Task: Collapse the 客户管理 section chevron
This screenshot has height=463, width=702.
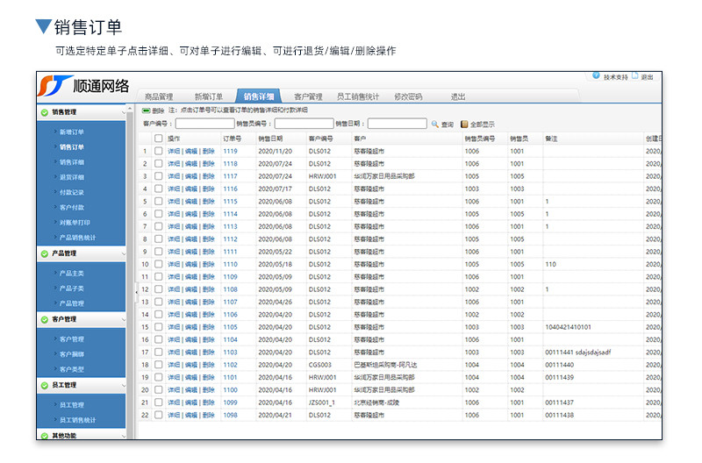Action: click(123, 319)
